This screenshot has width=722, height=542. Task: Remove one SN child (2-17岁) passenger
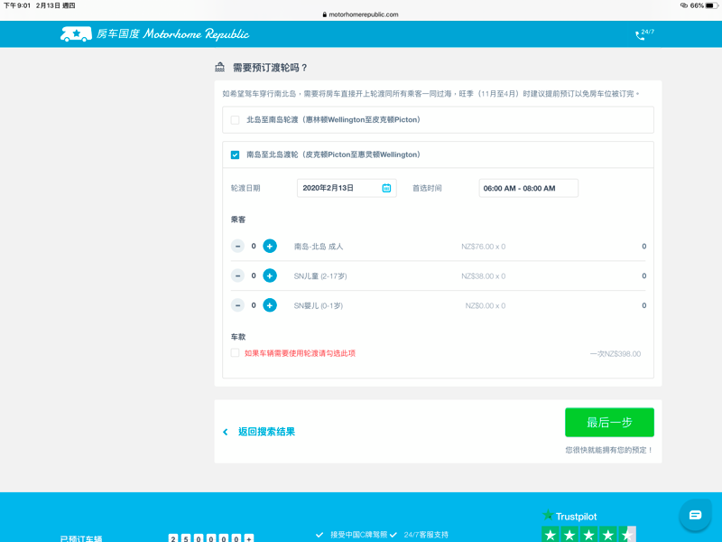[x=237, y=276]
